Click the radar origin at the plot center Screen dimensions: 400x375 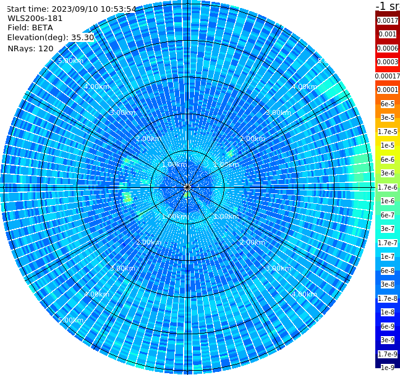187,188
